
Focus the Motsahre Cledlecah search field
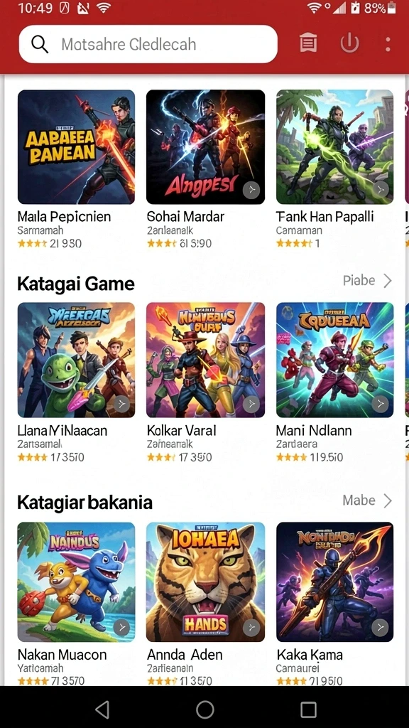click(x=148, y=44)
